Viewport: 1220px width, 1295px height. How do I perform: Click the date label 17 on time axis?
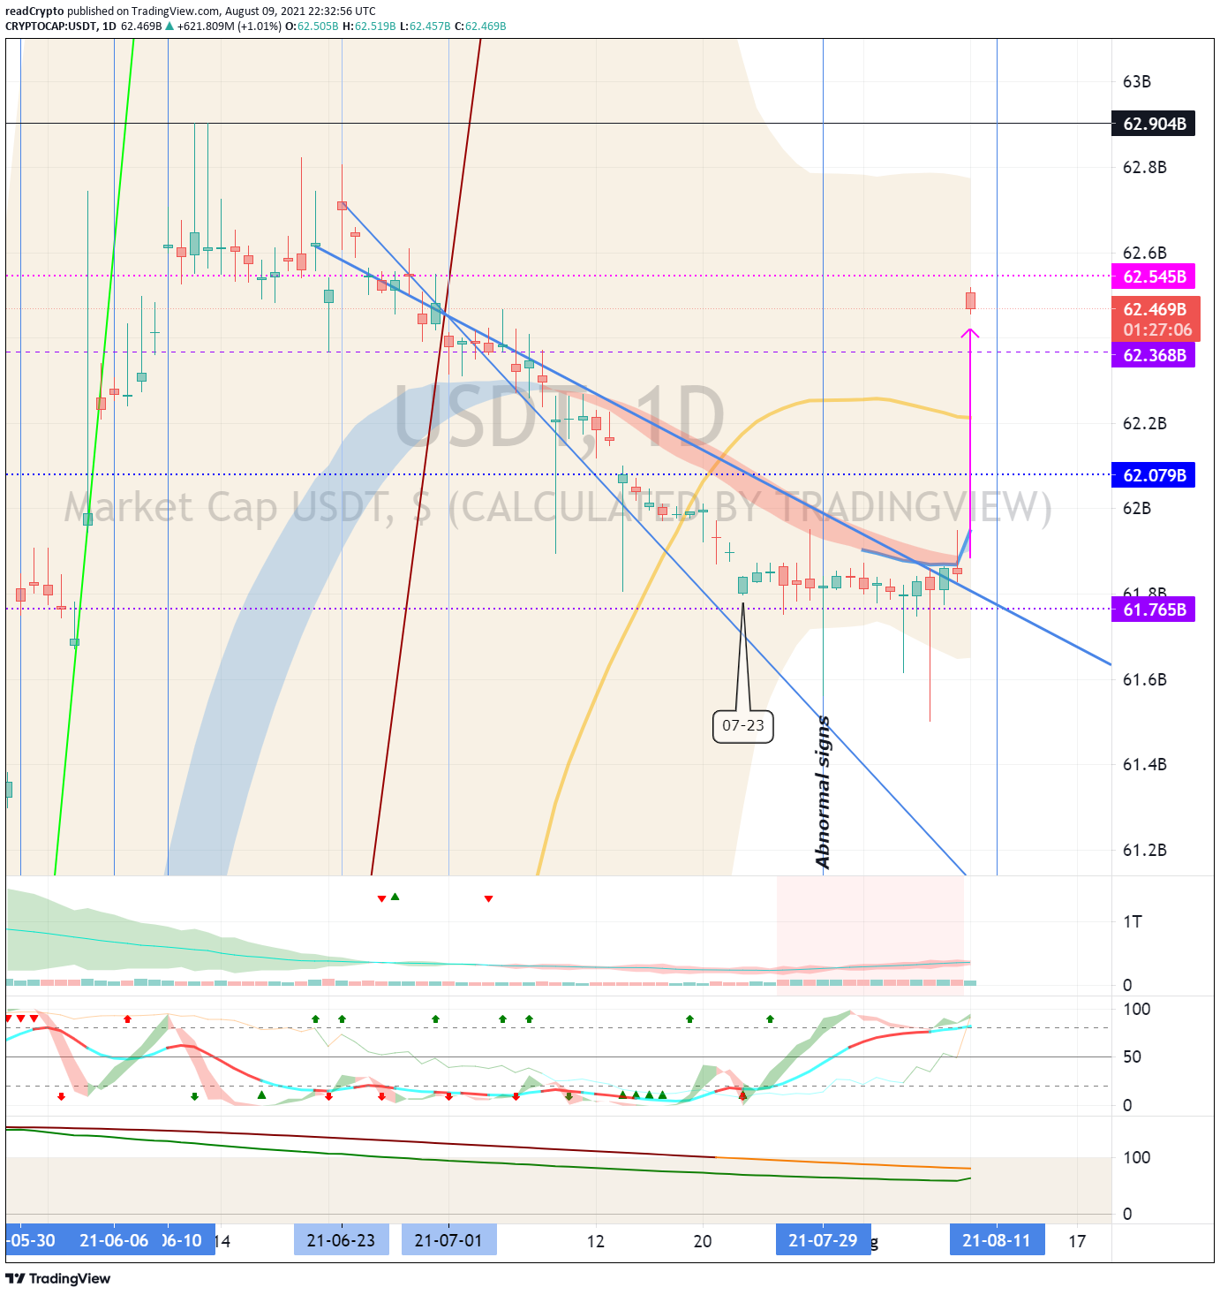coord(1077,1241)
